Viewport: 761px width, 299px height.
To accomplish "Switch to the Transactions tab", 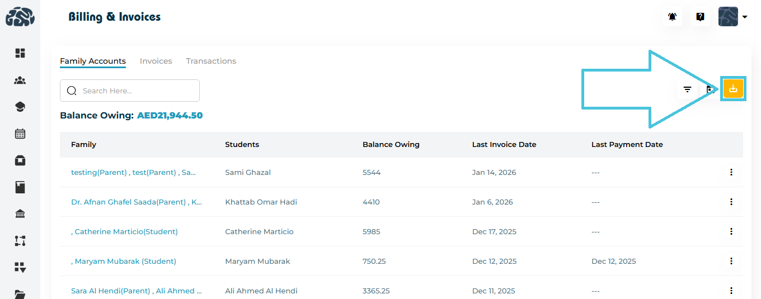I will tap(211, 61).
